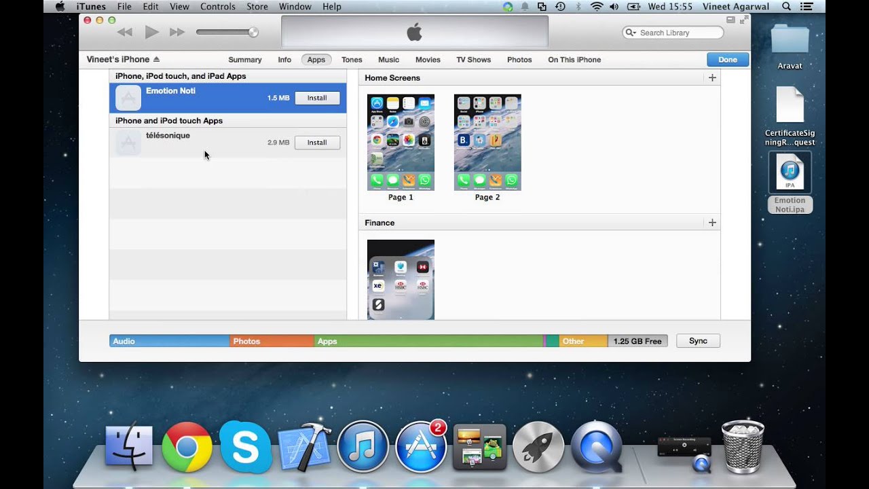Install the télésonique app

pos(317,143)
